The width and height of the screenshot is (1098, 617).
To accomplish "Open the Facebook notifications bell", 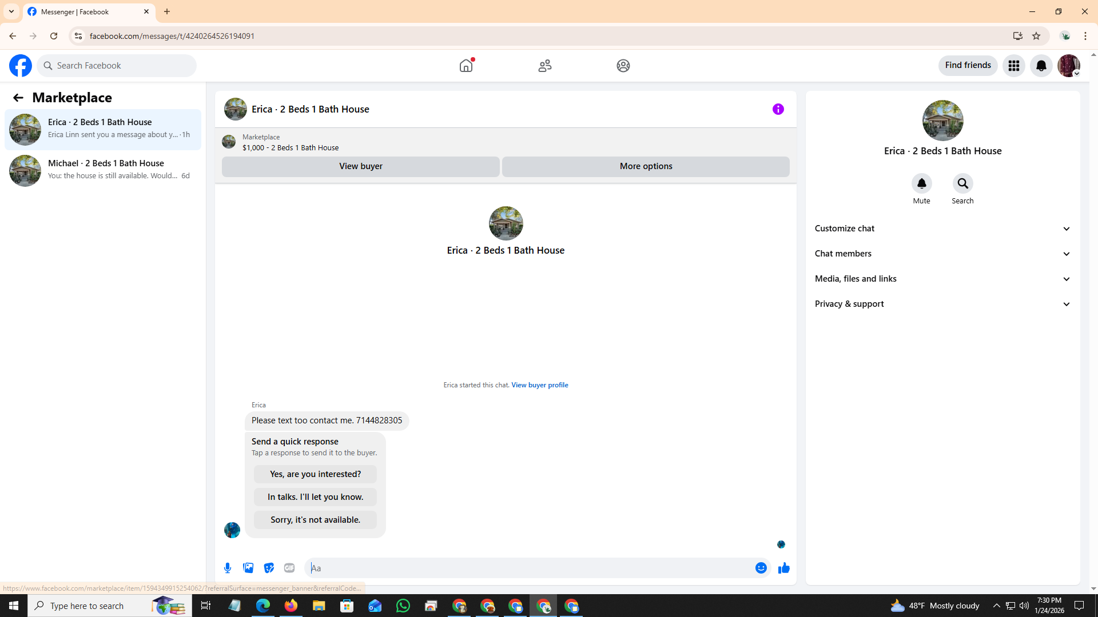I will (x=1041, y=66).
